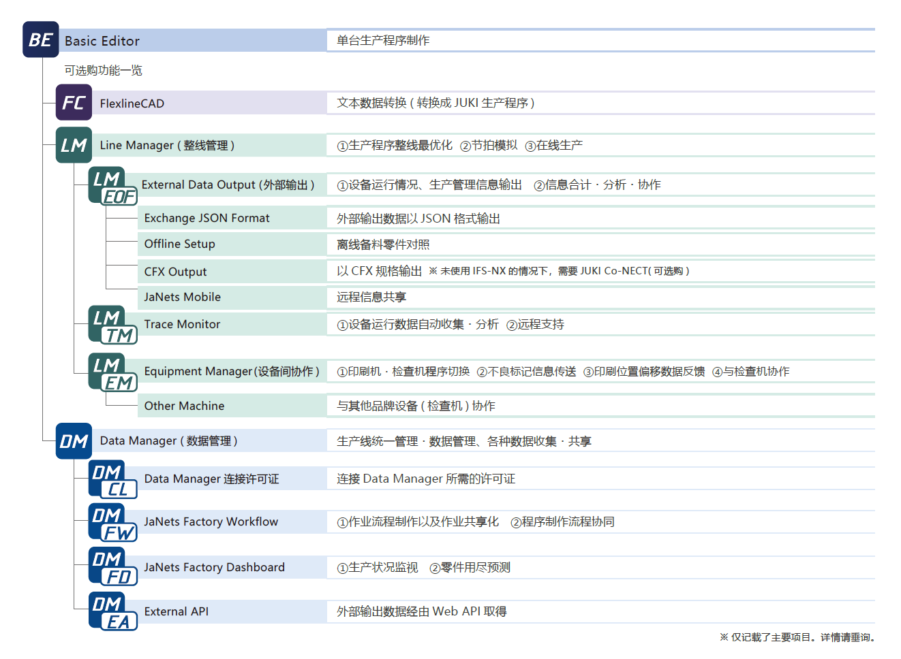Choose the Offline Setup entry

(x=179, y=244)
